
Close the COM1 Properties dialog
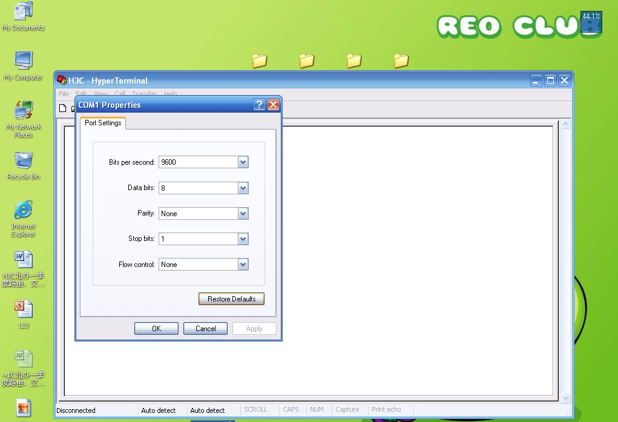point(273,105)
